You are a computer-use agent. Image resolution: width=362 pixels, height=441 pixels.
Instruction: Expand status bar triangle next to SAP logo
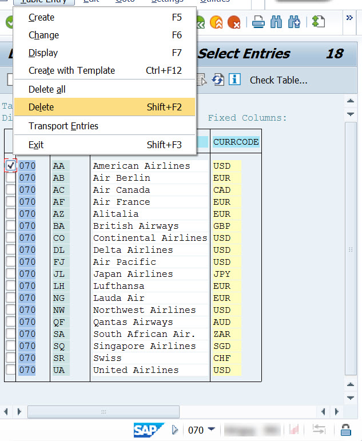(175, 430)
